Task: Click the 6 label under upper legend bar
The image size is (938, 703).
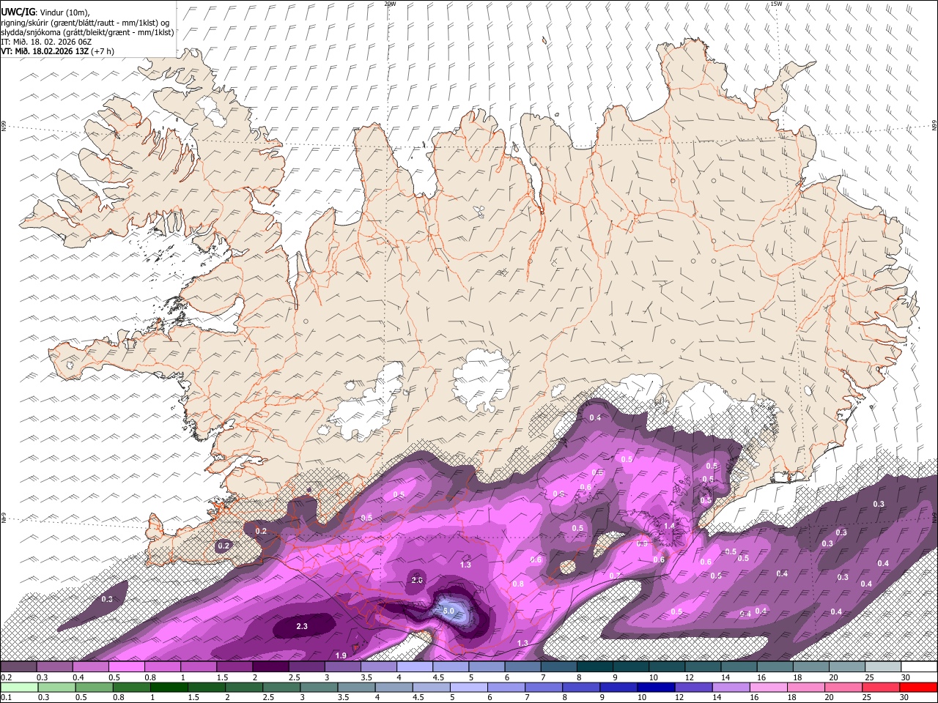Action: click(506, 677)
